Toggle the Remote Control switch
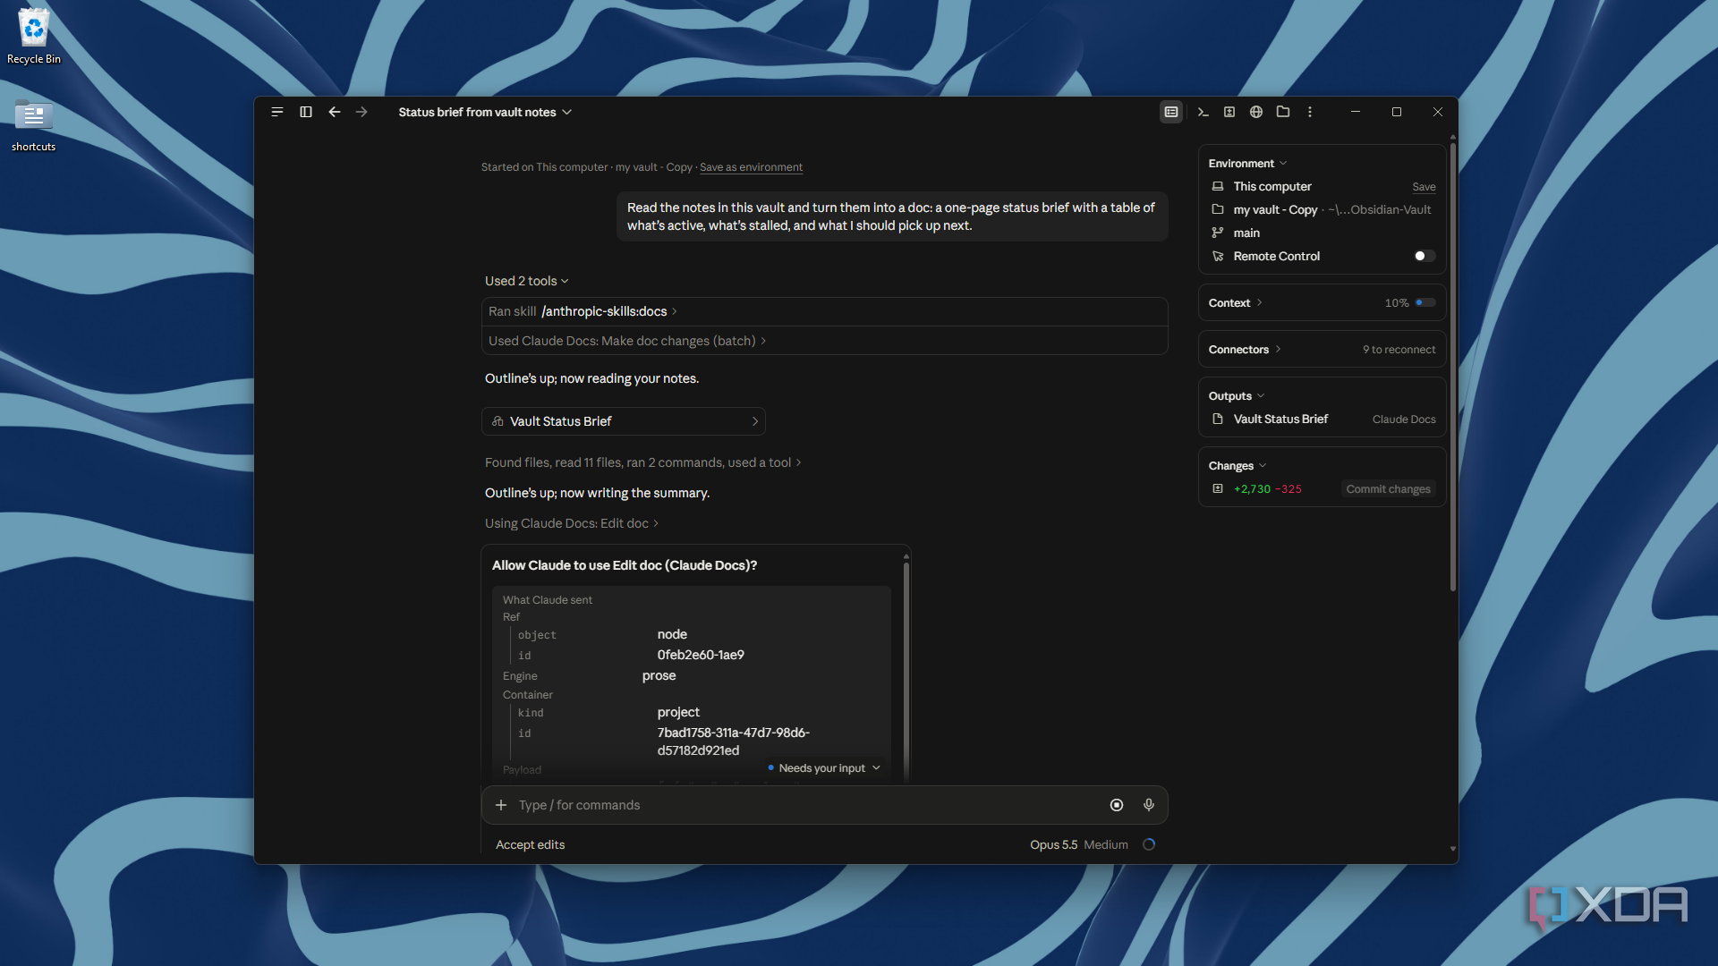Image resolution: width=1718 pixels, height=966 pixels. [1425, 256]
